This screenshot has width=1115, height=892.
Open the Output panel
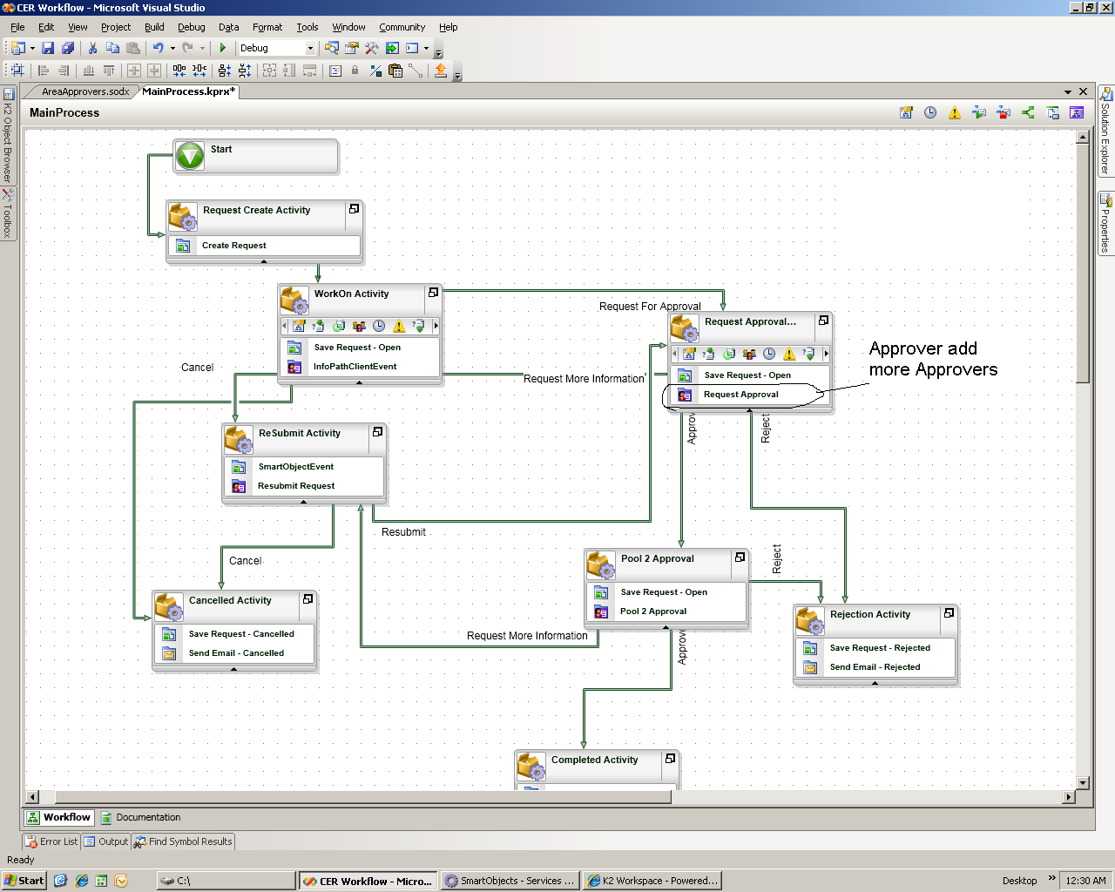pyautogui.click(x=106, y=841)
